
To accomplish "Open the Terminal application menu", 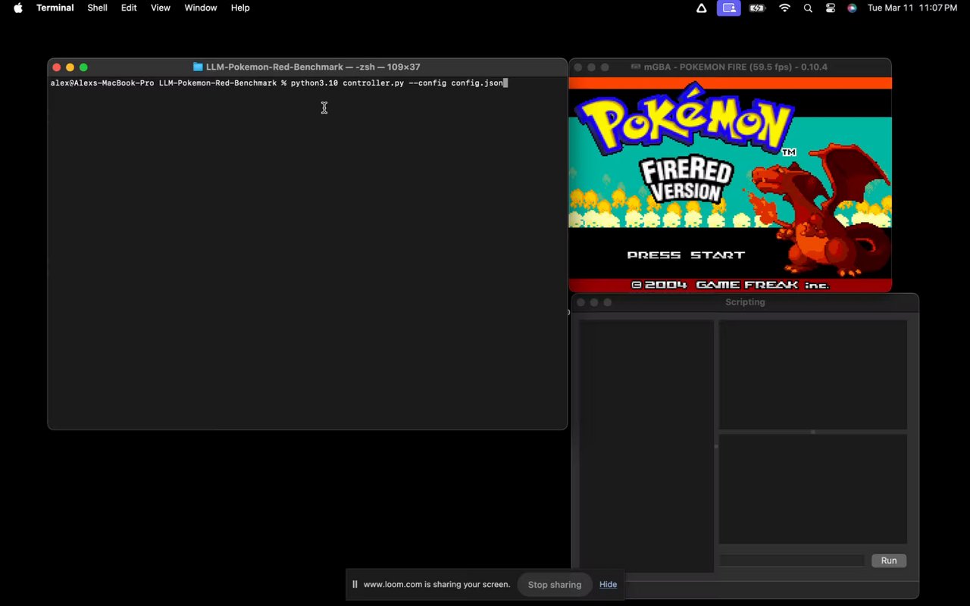I will tap(55, 8).
